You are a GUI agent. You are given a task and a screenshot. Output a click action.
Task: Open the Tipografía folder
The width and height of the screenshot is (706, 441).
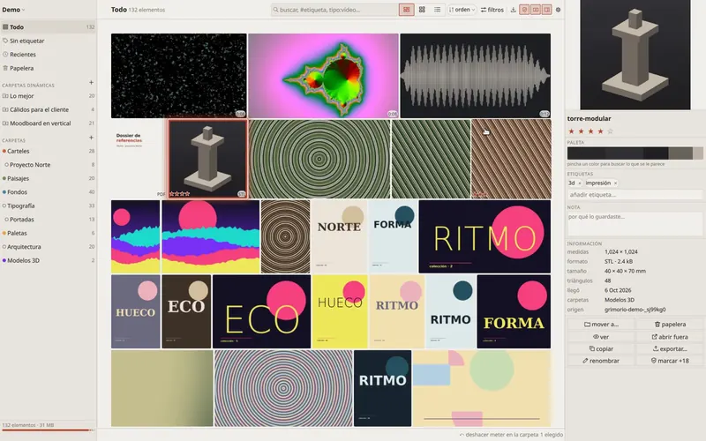pyautogui.click(x=48, y=206)
